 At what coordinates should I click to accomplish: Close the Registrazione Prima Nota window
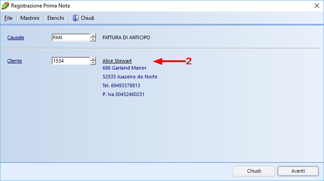[x=316, y=6]
